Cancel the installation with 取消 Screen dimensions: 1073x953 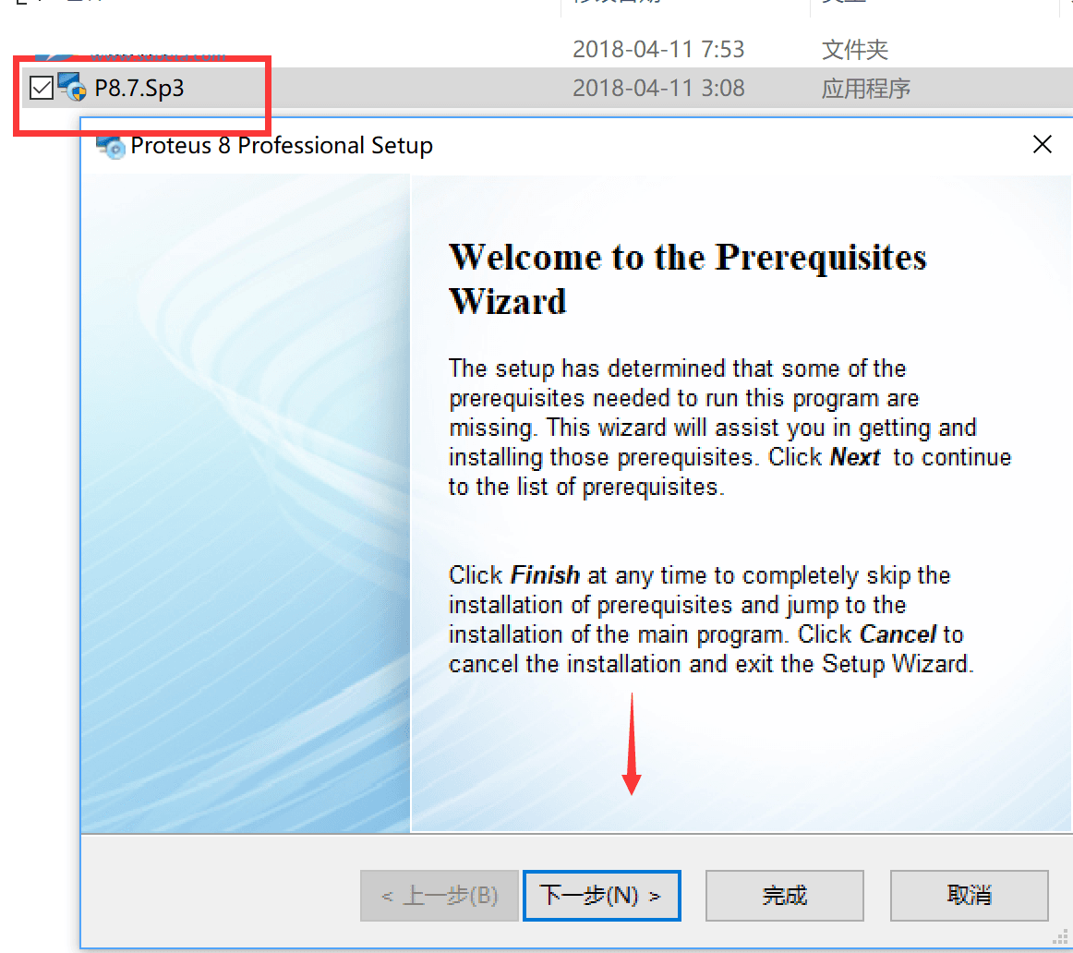(969, 896)
